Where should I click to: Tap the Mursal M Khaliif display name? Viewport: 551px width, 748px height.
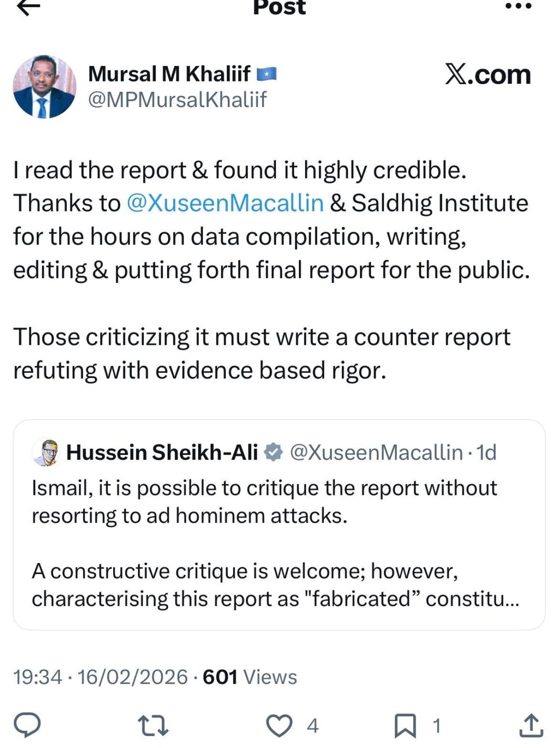(169, 74)
